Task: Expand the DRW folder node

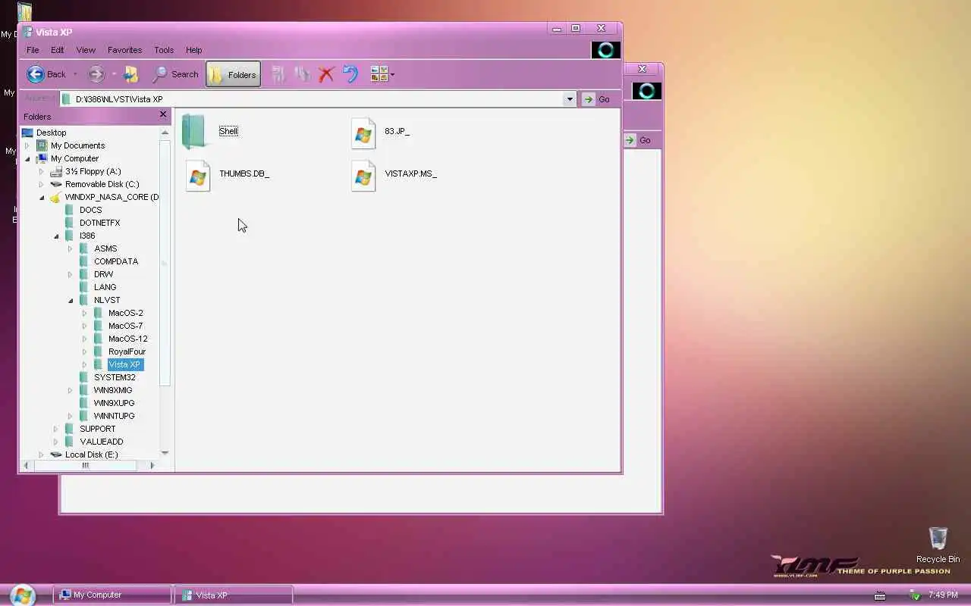Action: tap(71, 274)
